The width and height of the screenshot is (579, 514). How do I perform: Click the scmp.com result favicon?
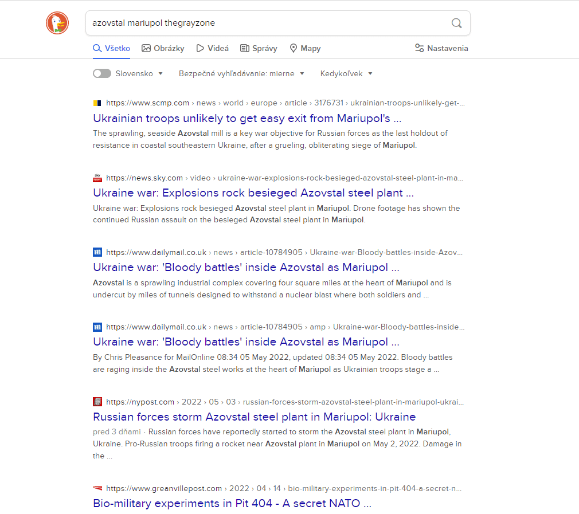pos(97,103)
